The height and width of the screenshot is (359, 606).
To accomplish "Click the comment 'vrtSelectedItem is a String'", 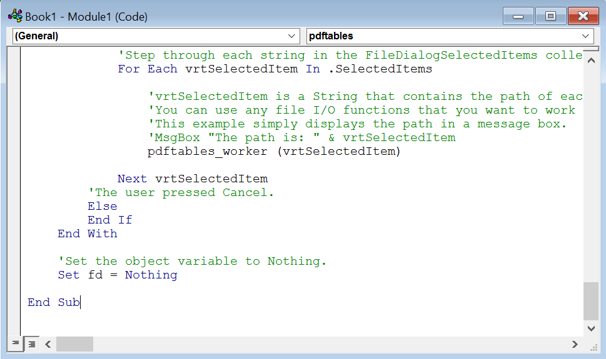I will click(365, 96).
